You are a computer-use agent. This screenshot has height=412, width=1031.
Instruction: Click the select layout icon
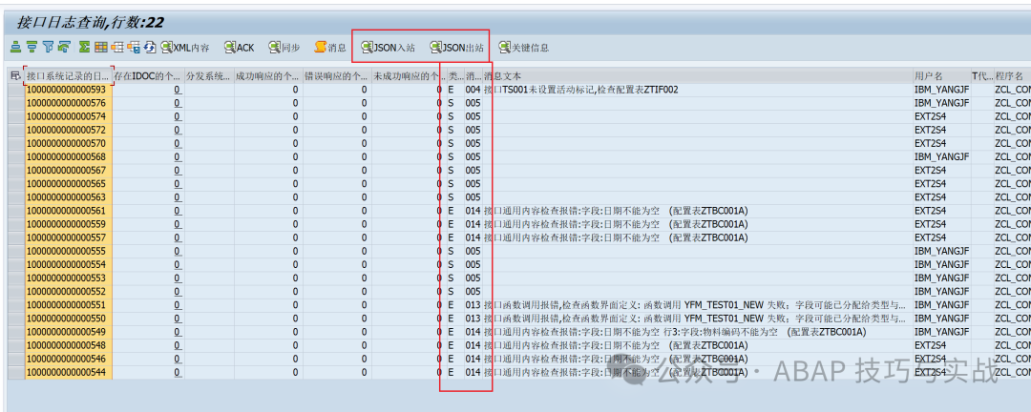[x=117, y=48]
